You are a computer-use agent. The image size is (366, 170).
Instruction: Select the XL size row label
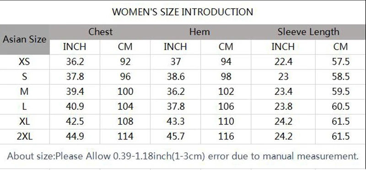[25, 121]
